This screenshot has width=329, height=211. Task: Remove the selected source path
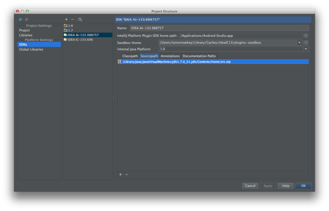[x=127, y=174]
